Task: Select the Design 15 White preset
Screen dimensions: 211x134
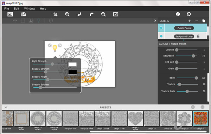Action: click(87, 119)
